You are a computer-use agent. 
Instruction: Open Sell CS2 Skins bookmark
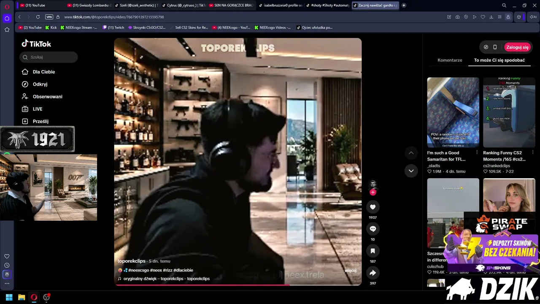click(x=189, y=27)
